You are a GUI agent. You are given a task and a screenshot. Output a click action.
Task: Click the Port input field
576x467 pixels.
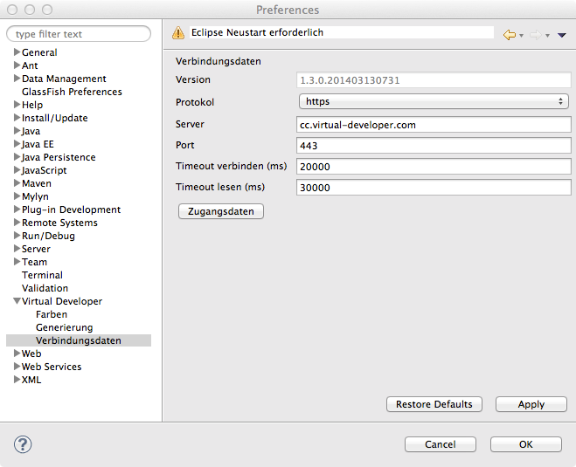pyautogui.click(x=433, y=146)
